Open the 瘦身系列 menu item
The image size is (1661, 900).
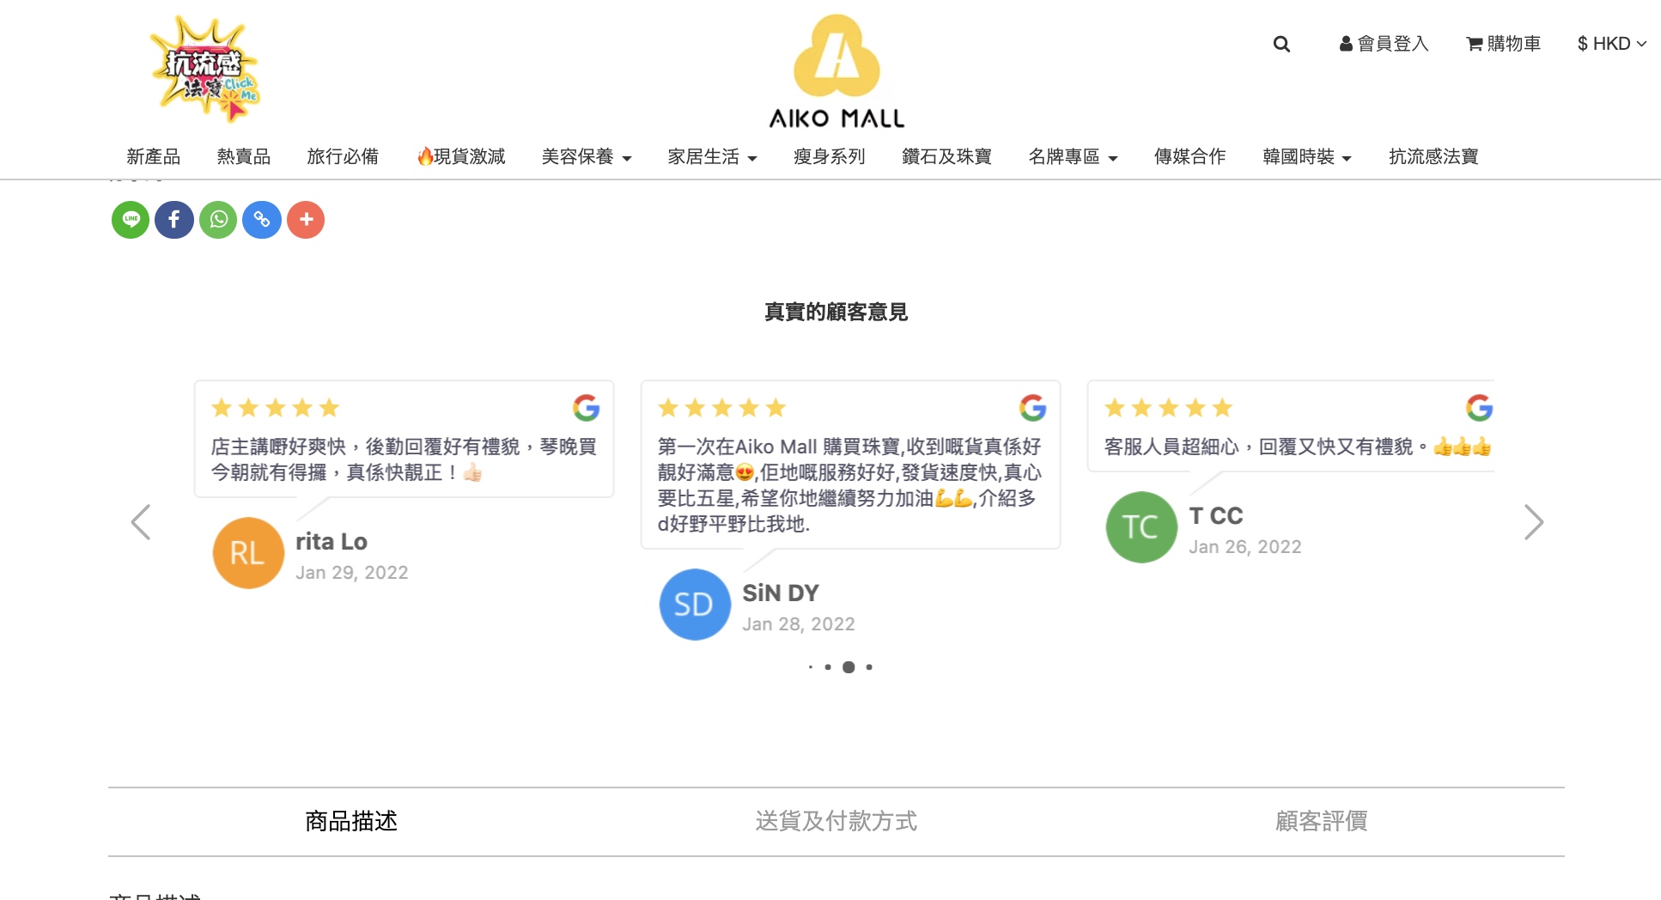click(829, 156)
